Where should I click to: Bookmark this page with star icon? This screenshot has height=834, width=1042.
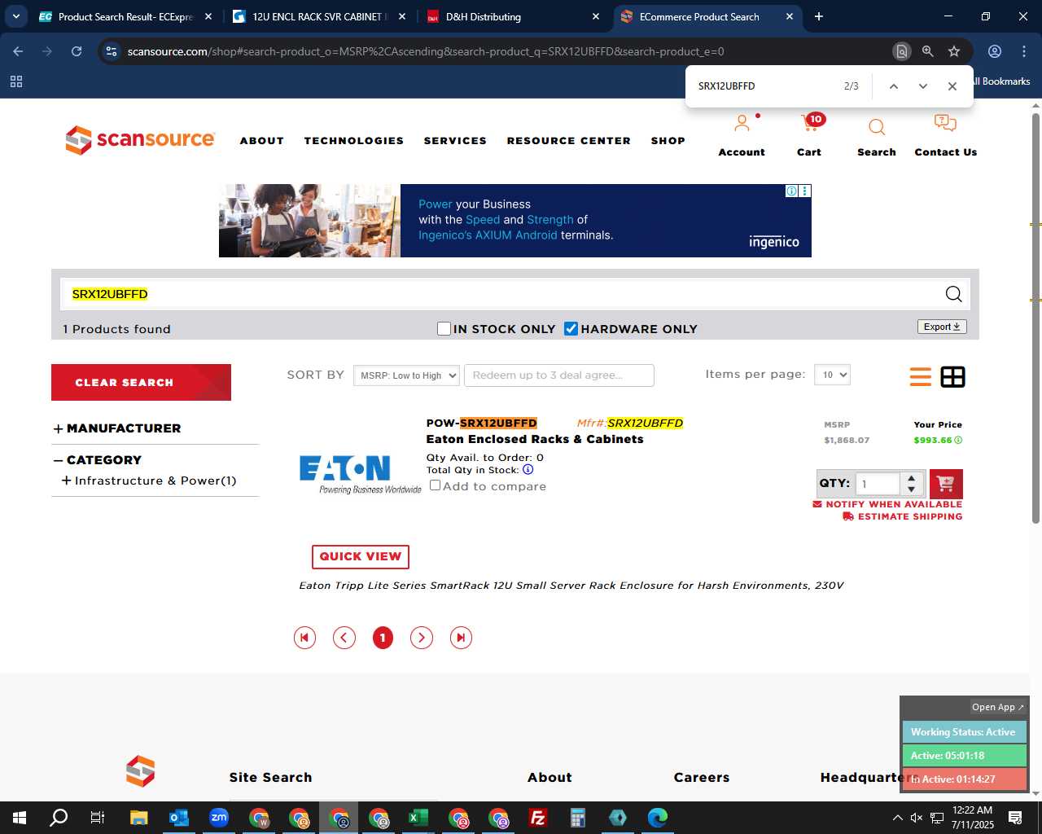coord(954,51)
